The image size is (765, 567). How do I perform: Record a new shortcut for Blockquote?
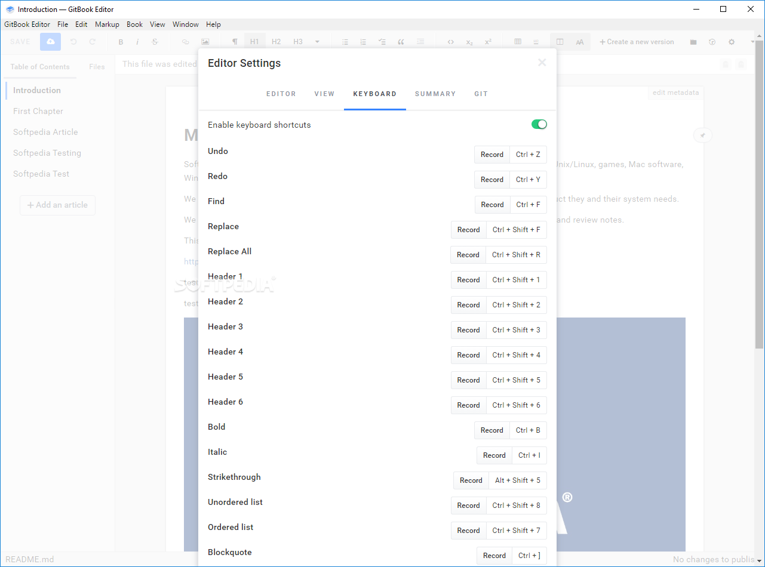pyautogui.click(x=494, y=556)
